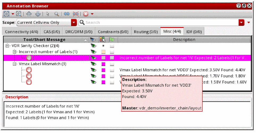Select 'Incorrect number of Labels for net IN' description

coord(183,58)
